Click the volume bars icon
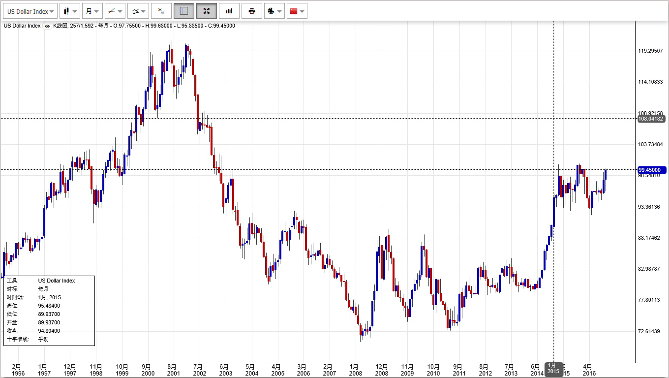The height and width of the screenshot is (378, 669). click(229, 11)
